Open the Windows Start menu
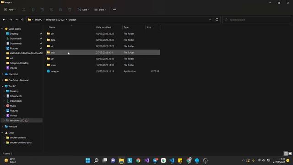 tap(87, 160)
